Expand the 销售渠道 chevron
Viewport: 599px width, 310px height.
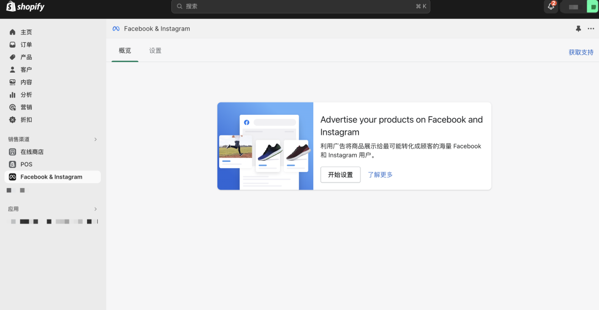pos(95,139)
